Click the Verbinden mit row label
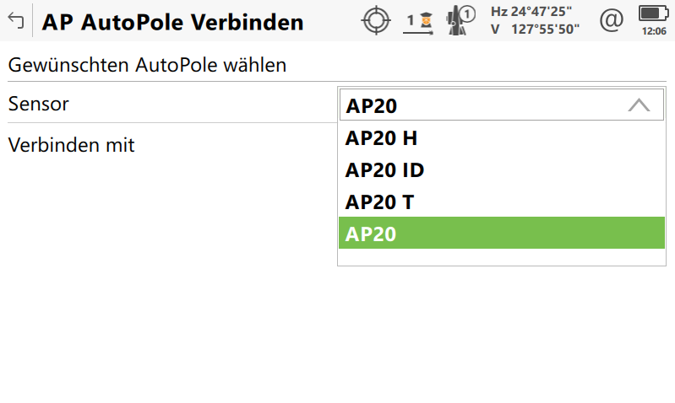The width and height of the screenshot is (675, 403). coord(72,145)
